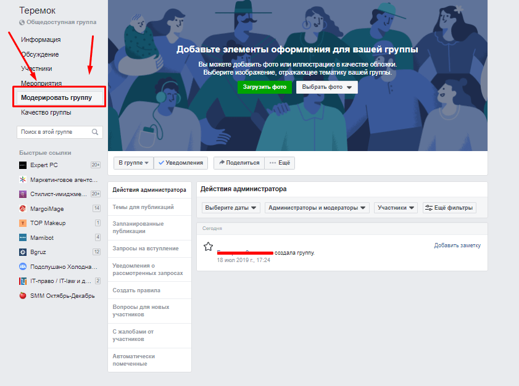Click the Mamibot group icon
Viewport: 519px width, 386px height.
(x=23, y=237)
